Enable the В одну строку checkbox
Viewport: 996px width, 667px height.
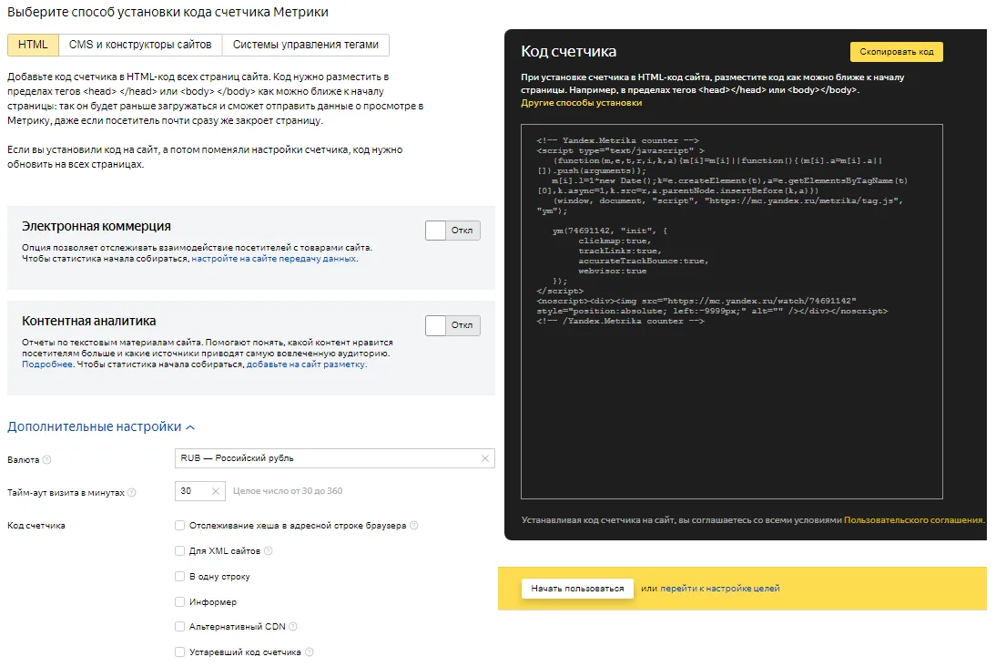point(179,577)
